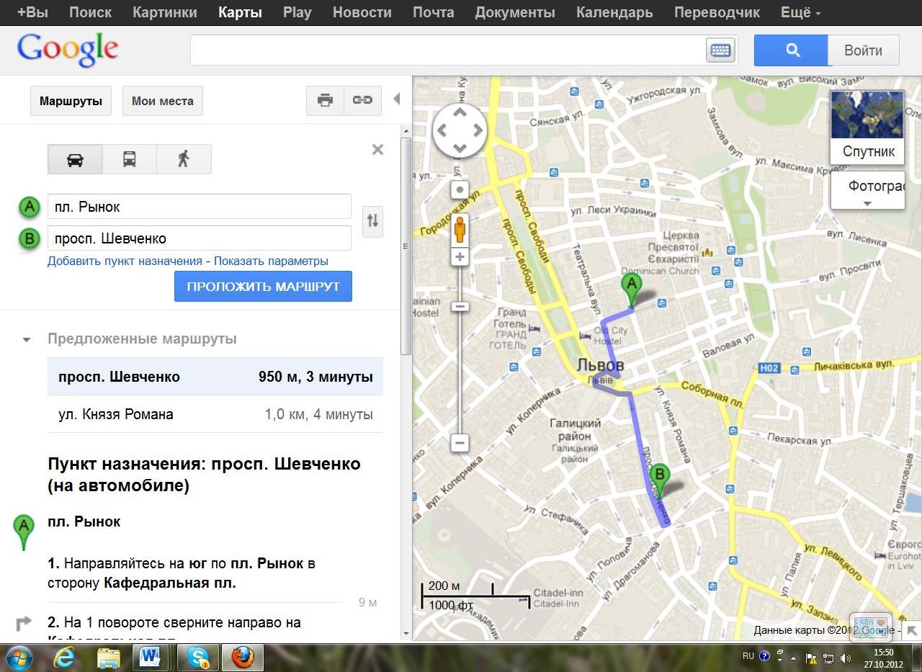Collapse the Предложенные маршруты section
Viewport: 922px width, 672px height.
(27, 339)
